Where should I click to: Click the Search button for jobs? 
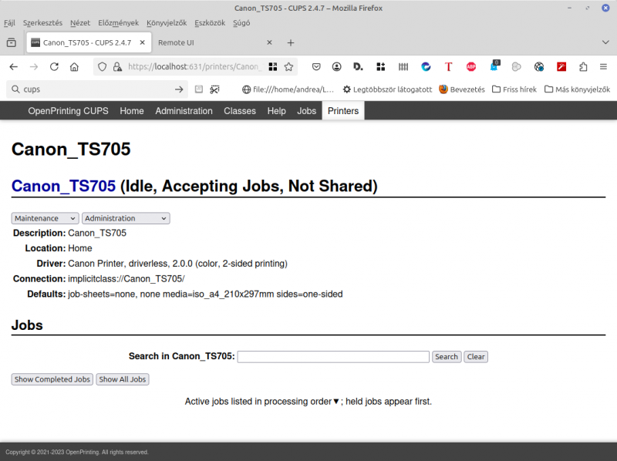(447, 357)
